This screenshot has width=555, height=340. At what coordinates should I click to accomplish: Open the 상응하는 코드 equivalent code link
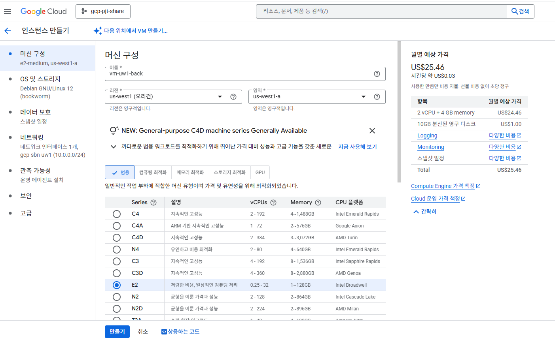[180, 332]
